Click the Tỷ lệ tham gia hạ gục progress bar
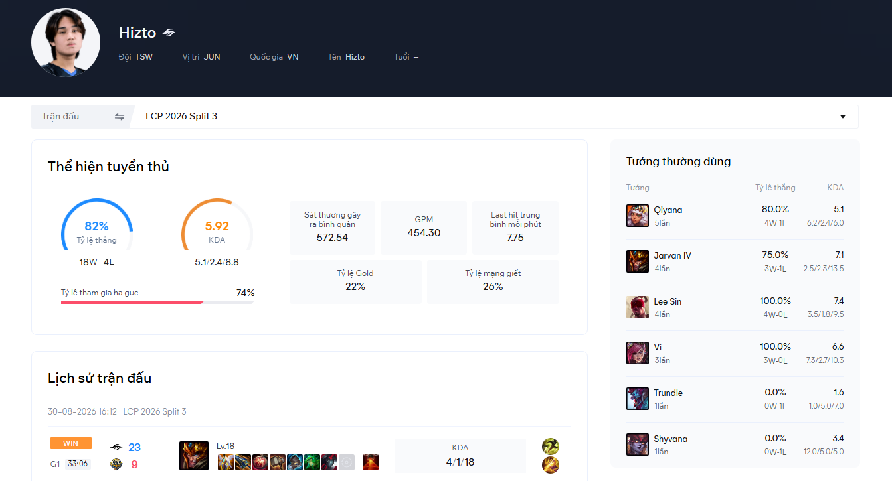 (x=157, y=302)
